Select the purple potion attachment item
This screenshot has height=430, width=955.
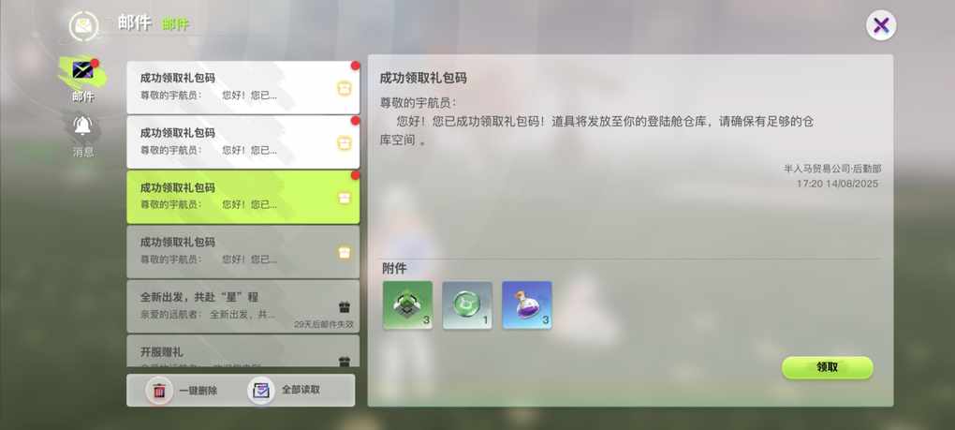coord(527,305)
